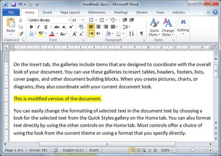Switch to Full Screen Reading view
This screenshot has width=221, height=156.
[x=139, y=150]
